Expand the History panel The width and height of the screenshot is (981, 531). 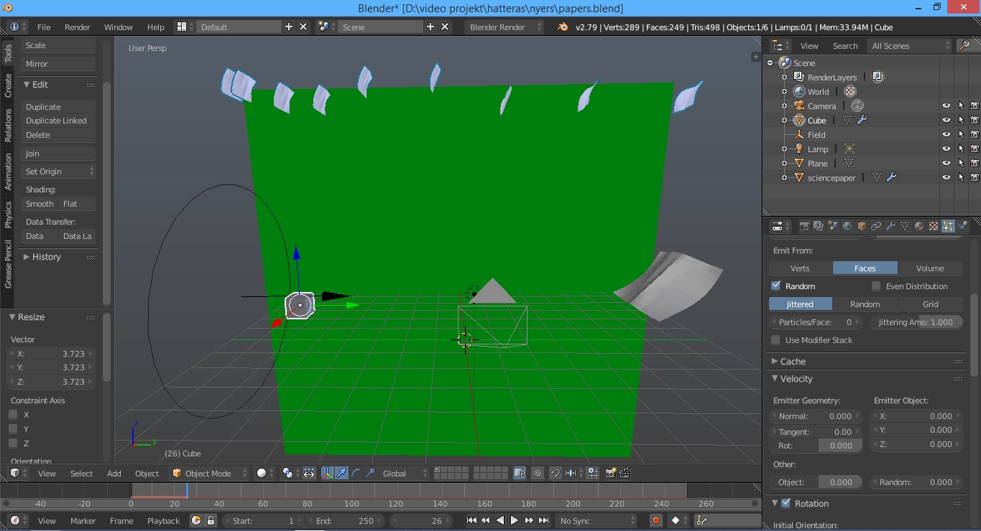coord(27,256)
